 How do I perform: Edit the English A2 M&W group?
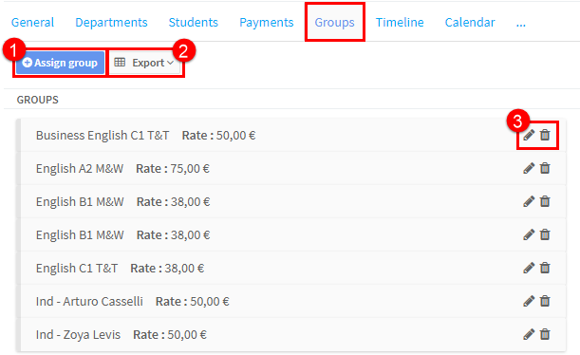(x=529, y=168)
